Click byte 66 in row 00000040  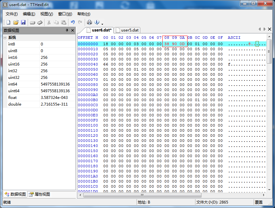tap(106, 64)
